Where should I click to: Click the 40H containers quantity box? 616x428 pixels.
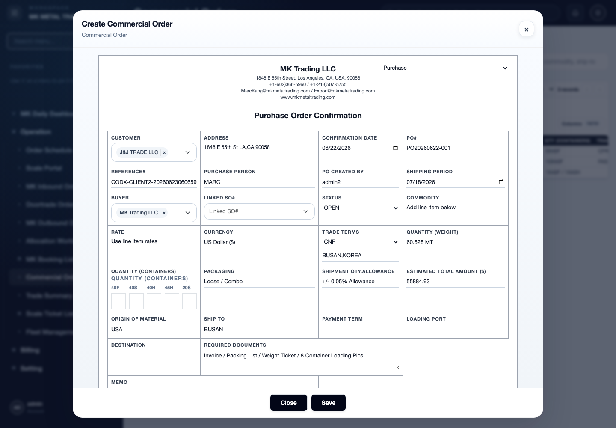154,301
